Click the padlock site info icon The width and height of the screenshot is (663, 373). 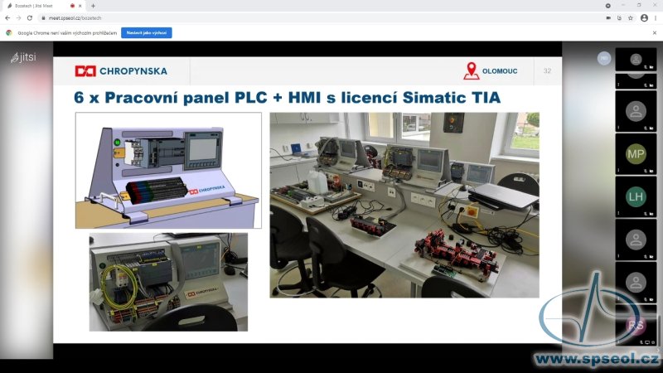click(43, 18)
